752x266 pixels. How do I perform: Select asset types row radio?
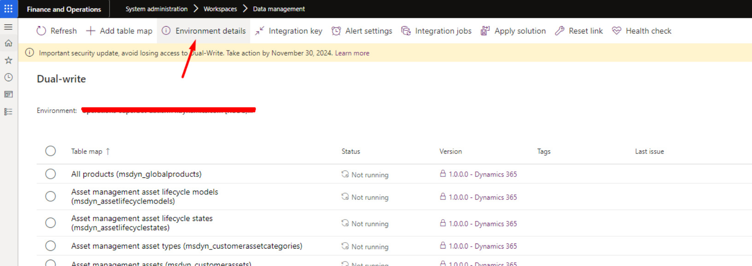51,246
